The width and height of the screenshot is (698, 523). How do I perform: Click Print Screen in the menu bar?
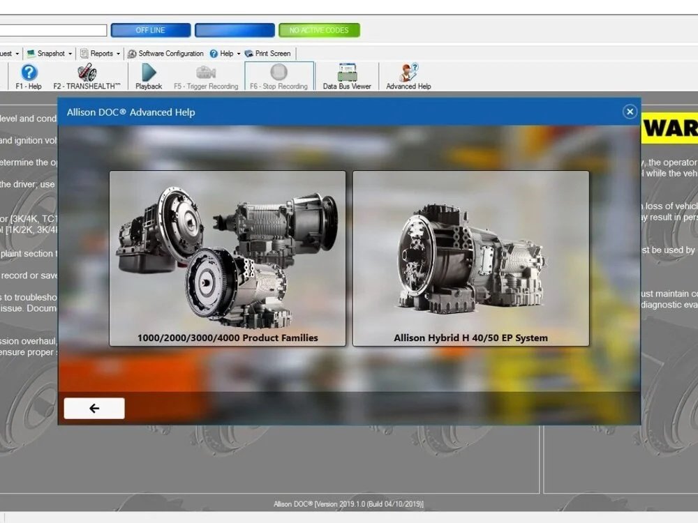point(267,54)
